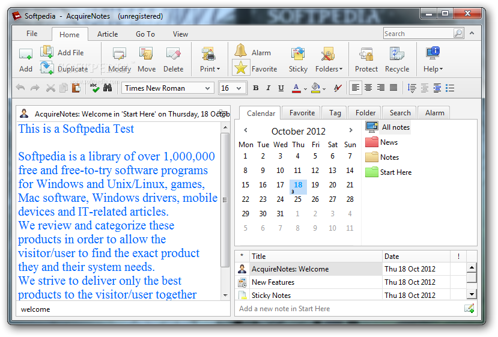Viewport: 498px width, 337px height.
Task: Switch to the View ribbon tab
Action: point(180,34)
